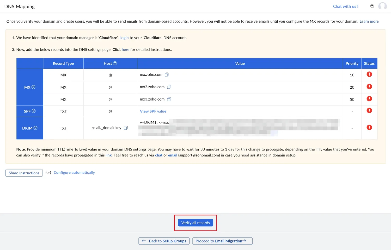Click Share Instructions

click(x=24, y=173)
